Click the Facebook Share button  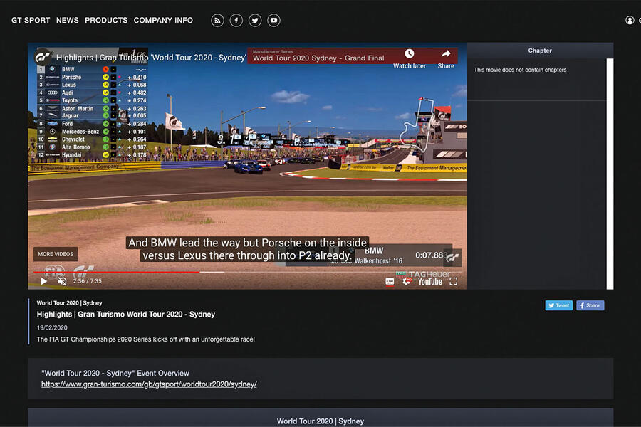coord(590,305)
